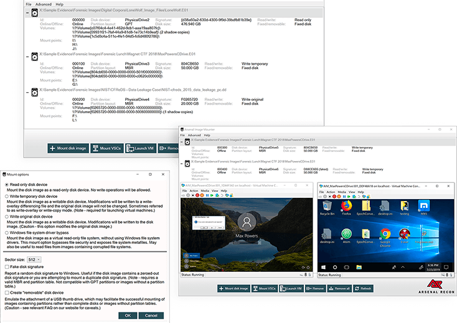Click the Windows Start button in the VM taskbar

[x=323, y=267]
